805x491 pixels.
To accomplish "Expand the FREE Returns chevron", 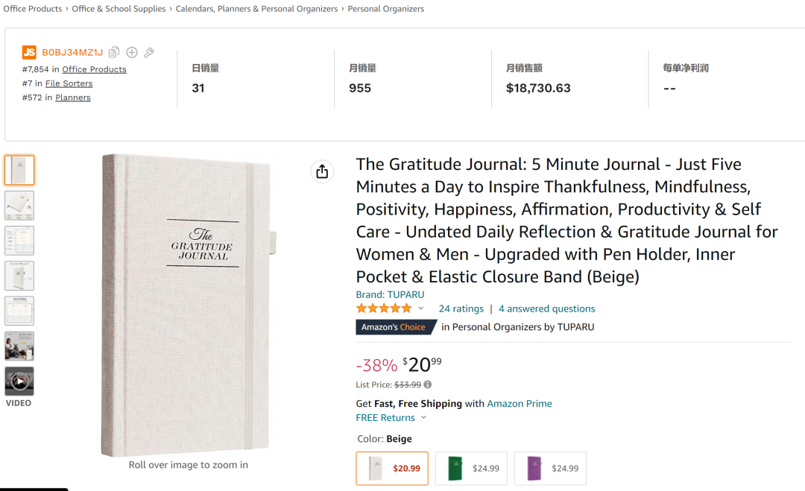I will [x=424, y=418].
